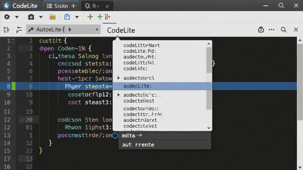Expand the dropdown next to settings gear
The height and width of the screenshot is (170, 303).
(x=17, y=17)
